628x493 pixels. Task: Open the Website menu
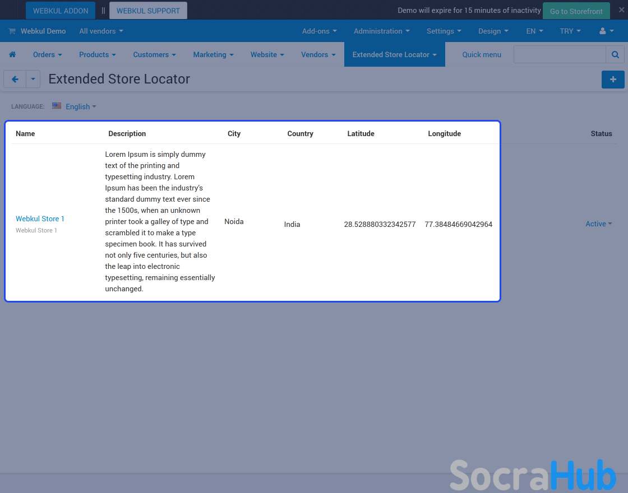pos(267,54)
